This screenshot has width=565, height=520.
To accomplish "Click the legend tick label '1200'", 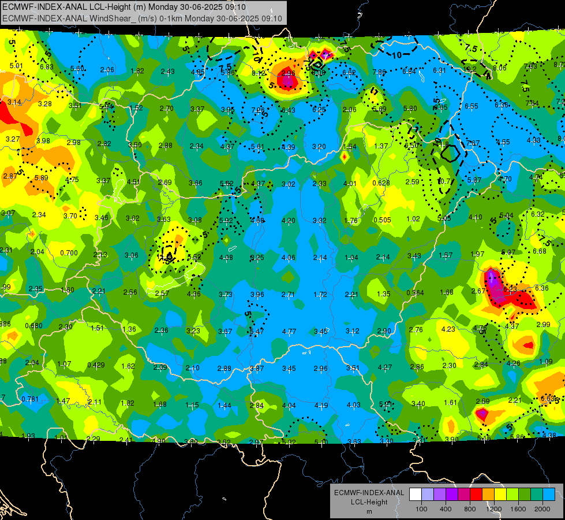I will tap(493, 509).
